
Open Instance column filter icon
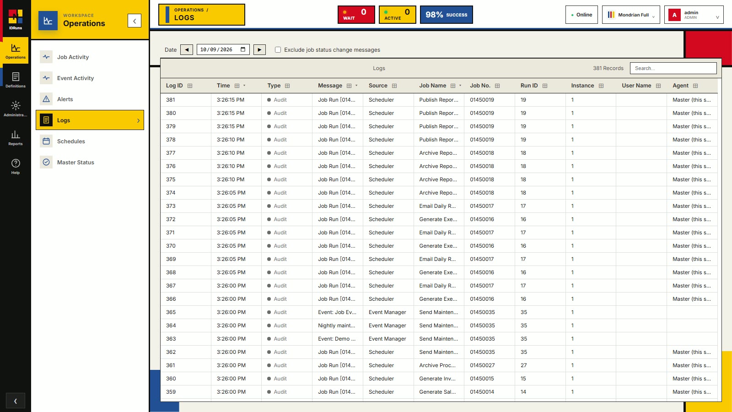601,86
